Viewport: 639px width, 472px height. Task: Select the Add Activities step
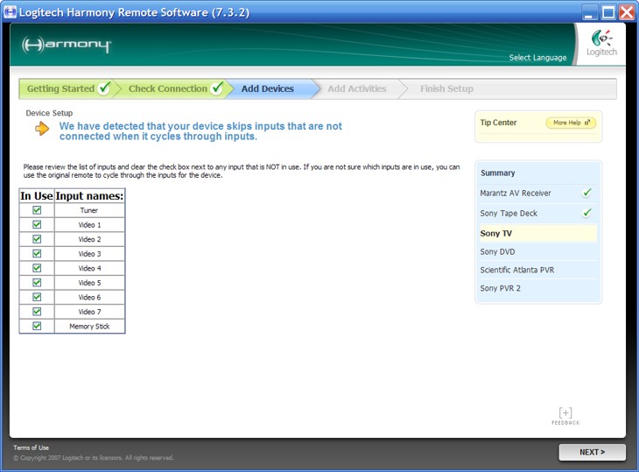coord(357,88)
